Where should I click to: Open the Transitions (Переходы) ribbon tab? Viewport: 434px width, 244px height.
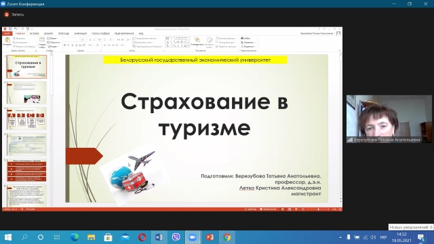64,33
